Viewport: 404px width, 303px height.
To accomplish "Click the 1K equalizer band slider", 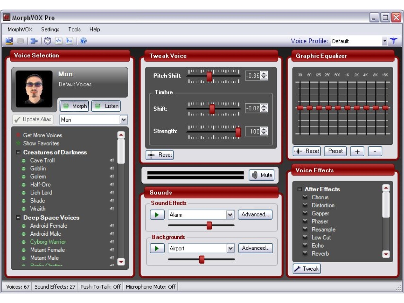I will coord(347,108).
